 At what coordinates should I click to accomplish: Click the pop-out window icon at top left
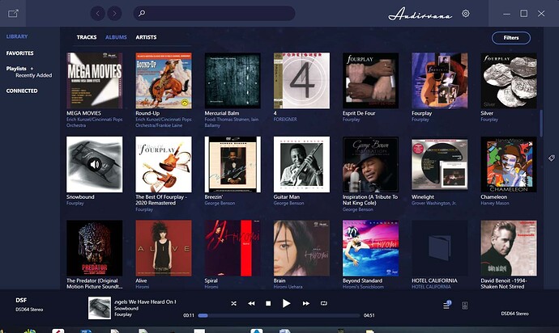14,14
